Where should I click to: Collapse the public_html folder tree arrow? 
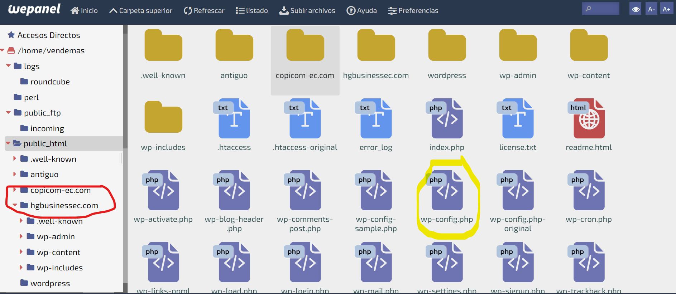click(8, 143)
